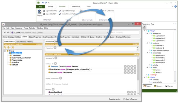
Task: Delete member Application1 using its X button
Action: 135,92
